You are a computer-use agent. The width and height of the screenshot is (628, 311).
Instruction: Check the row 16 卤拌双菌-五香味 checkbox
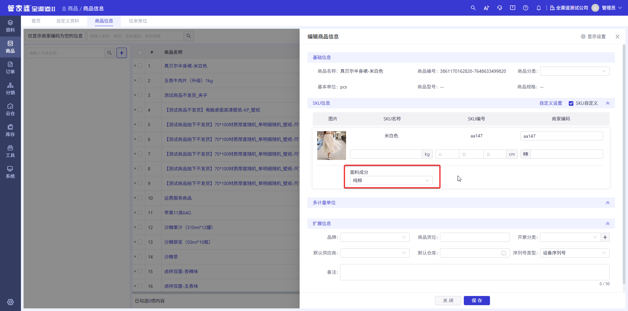(140, 286)
